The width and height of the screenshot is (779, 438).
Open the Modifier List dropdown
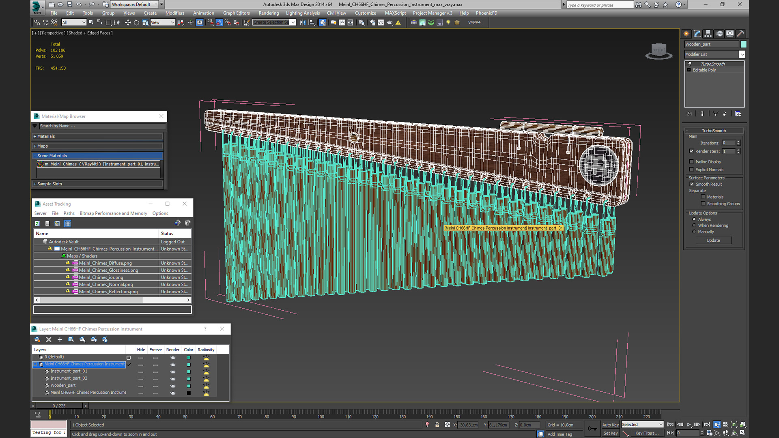coord(715,54)
